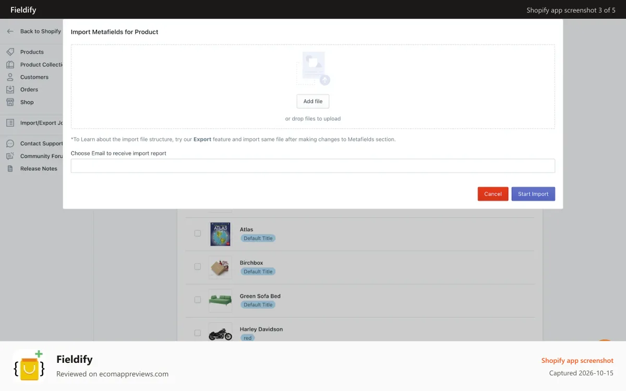Click Default Title tag under Atlas
The height and width of the screenshot is (391, 626).
coord(258,238)
